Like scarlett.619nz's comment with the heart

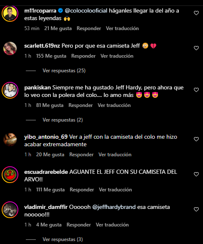[196, 48]
